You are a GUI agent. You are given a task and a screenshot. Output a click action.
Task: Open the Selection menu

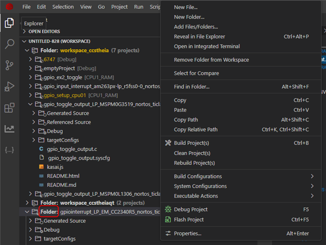point(63,7)
